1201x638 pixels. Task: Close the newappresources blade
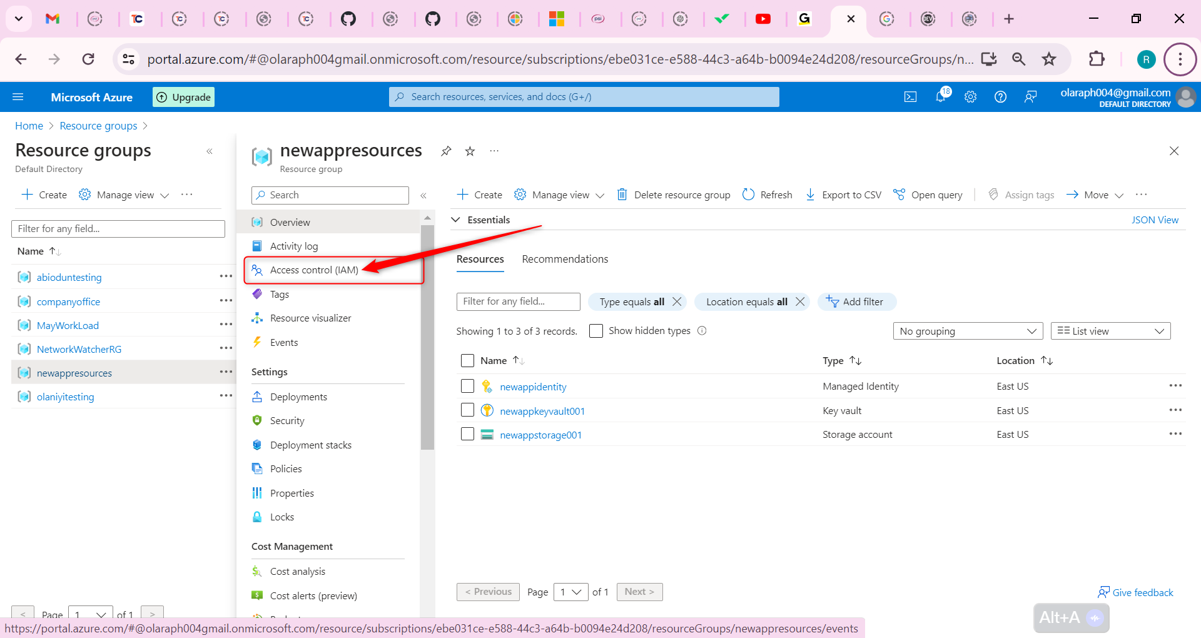click(x=1174, y=151)
